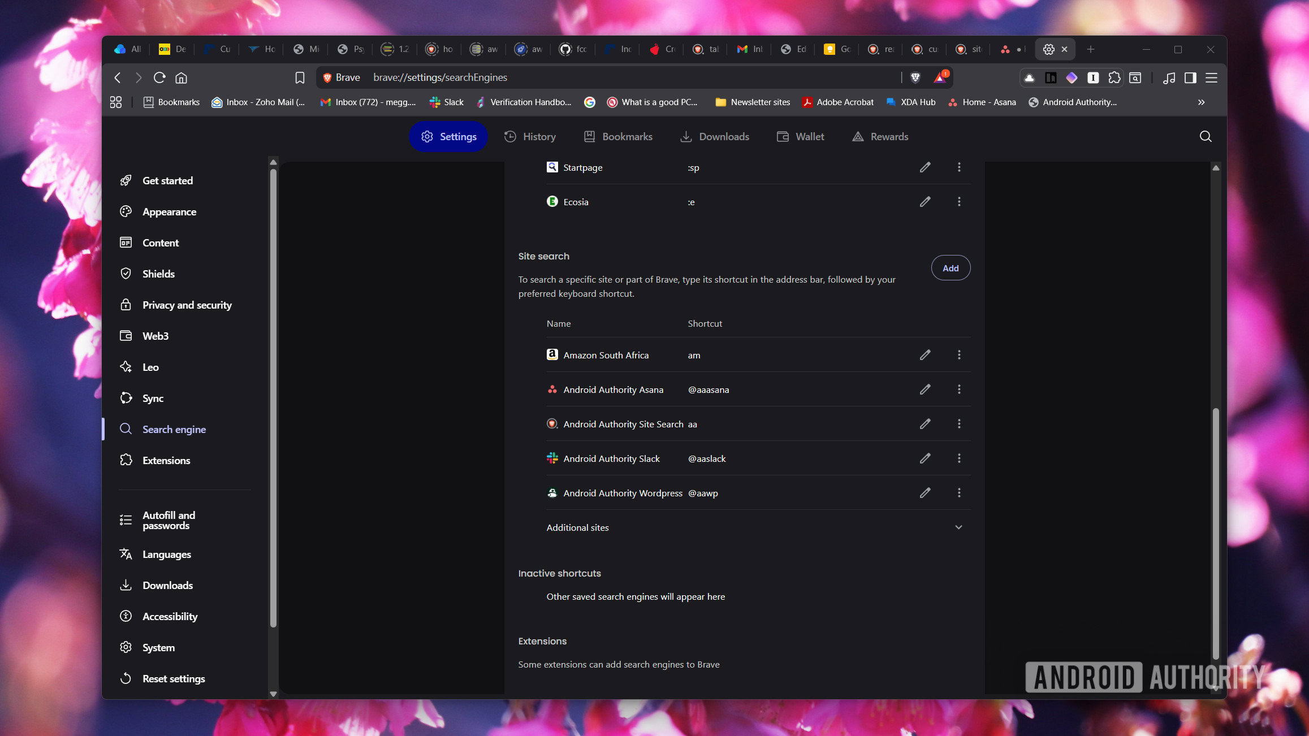1309x736 pixels.
Task: Open Privacy and security settings
Action: click(x=187, y=305)
